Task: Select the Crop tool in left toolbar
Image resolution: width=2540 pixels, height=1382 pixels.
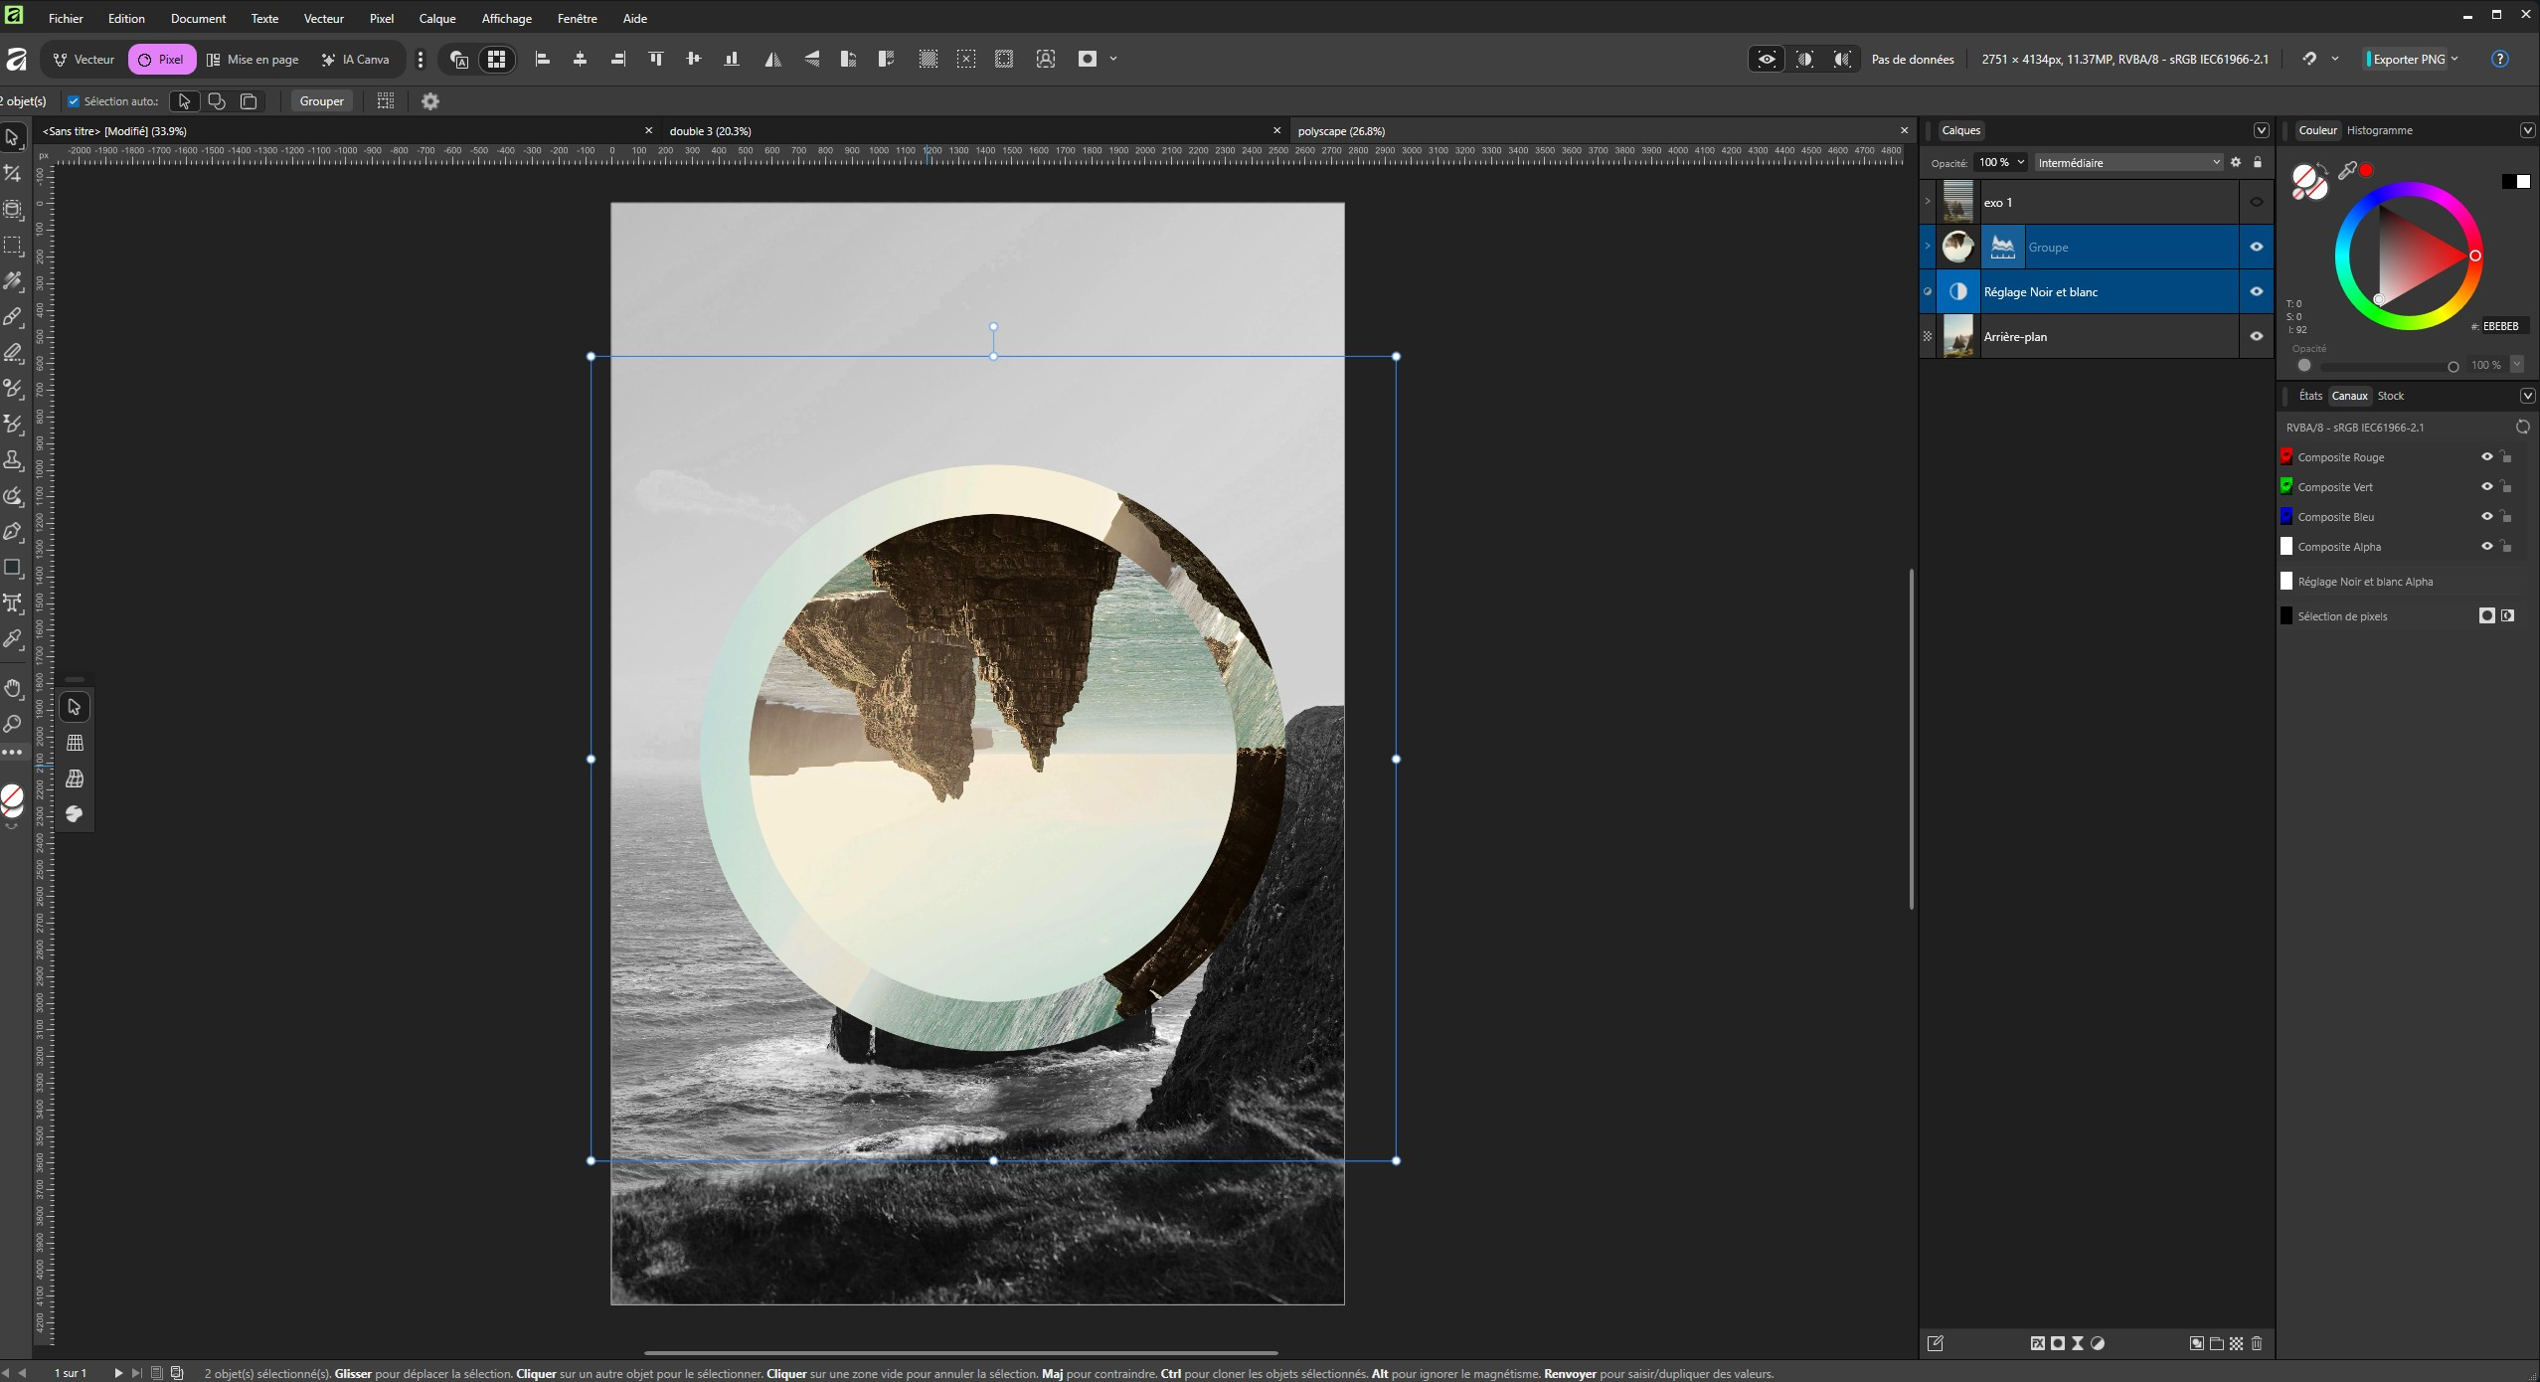Action: click(x=13, y=173)
